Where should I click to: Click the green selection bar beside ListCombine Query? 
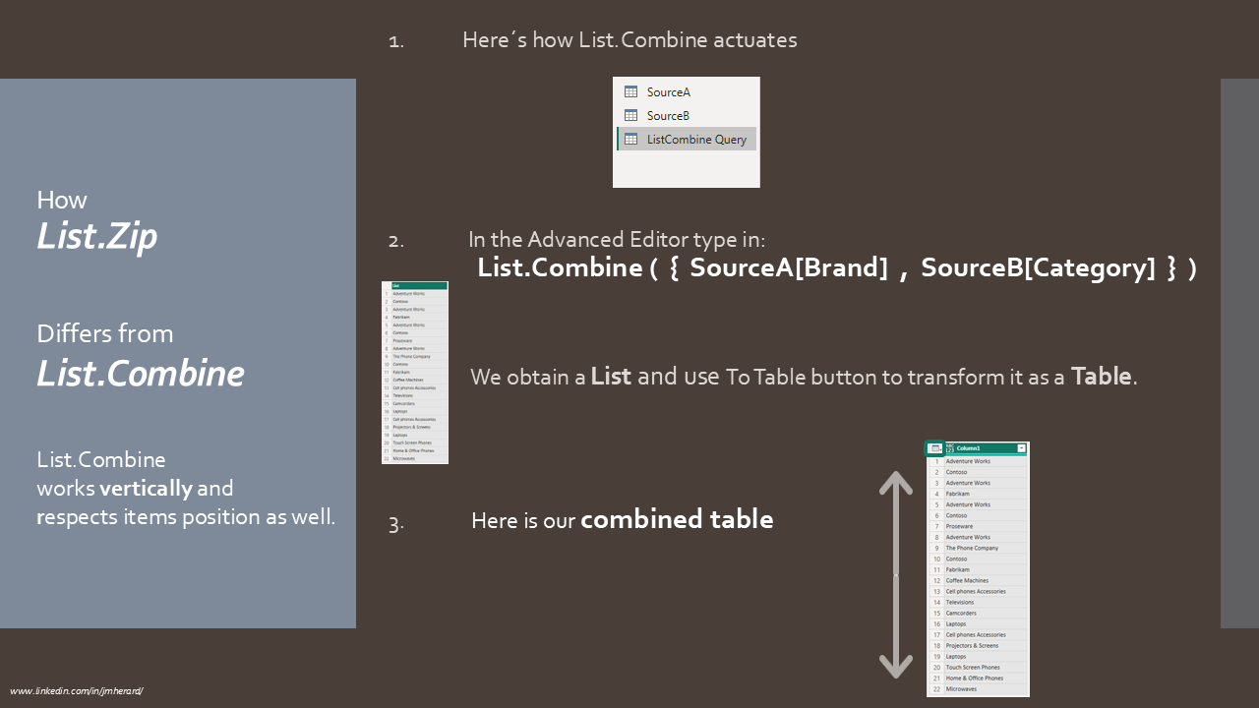(x=617, y=139)
